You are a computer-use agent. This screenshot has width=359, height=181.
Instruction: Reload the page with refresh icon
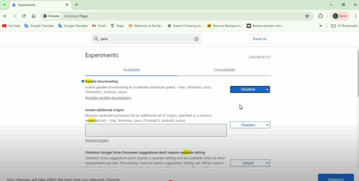click(x=24, y=16)
